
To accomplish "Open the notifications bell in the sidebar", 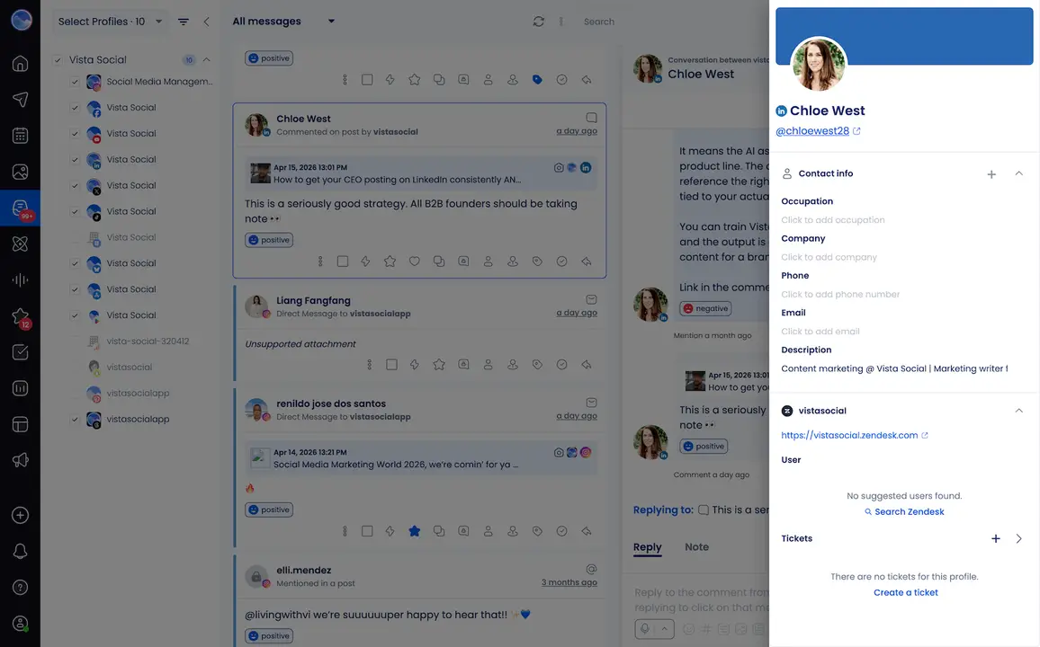I will (x=20, y=551).
